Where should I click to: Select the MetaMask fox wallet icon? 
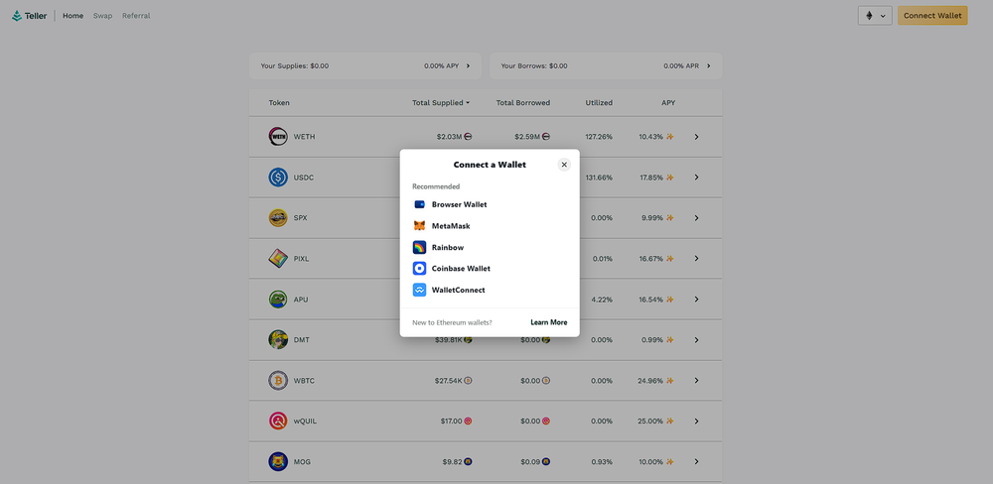[419, 226]
